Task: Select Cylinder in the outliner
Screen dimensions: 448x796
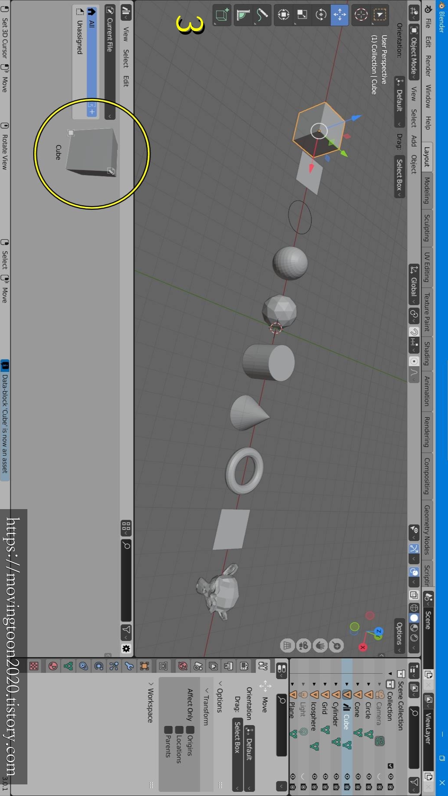Action: click(x=336, y=714)
